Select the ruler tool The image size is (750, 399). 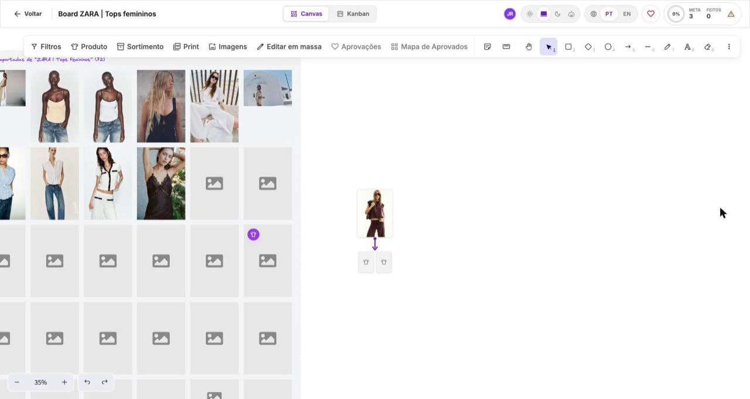click(x=506, y=47)
